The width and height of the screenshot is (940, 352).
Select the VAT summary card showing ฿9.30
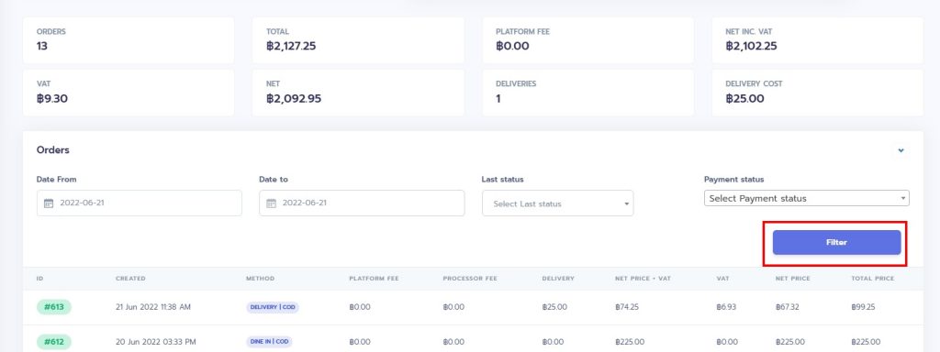pos(129,93)
